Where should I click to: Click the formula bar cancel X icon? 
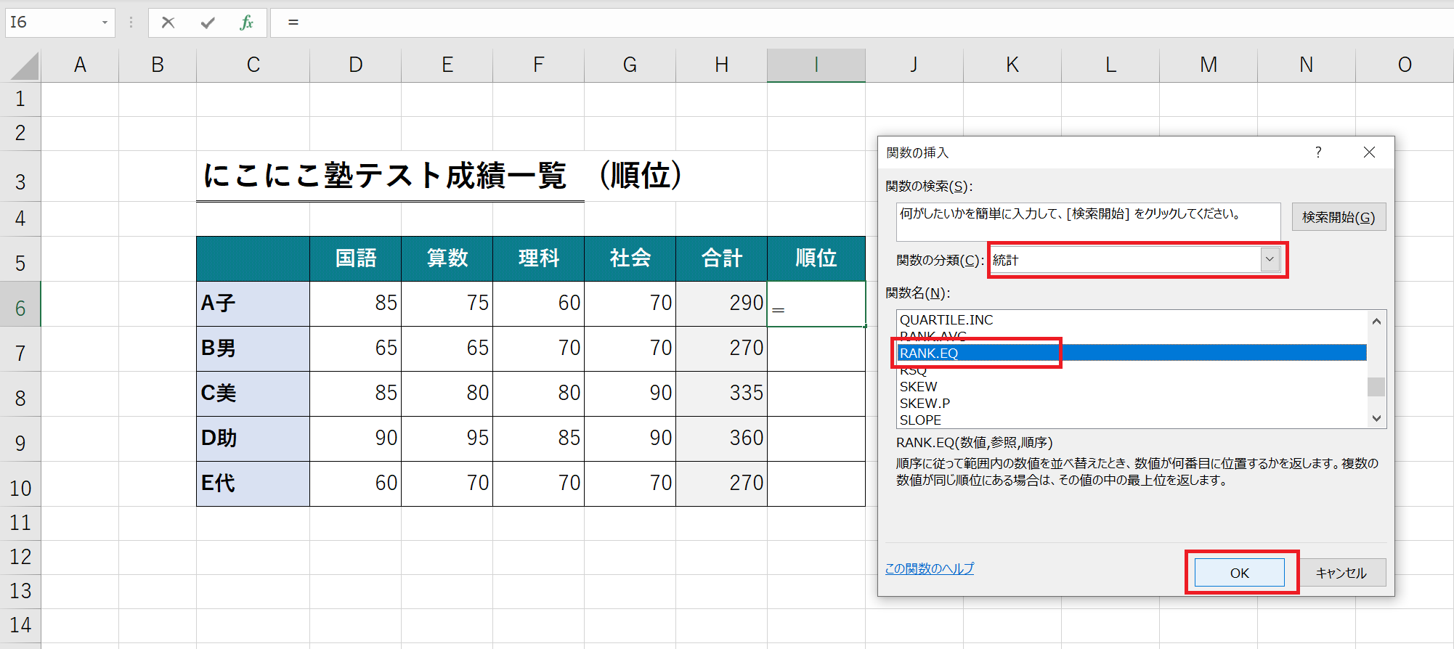(168, 23)
